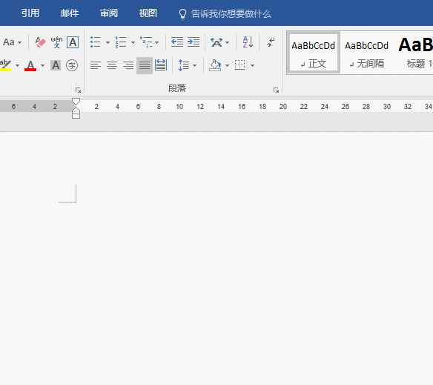Show paragraph marks icon

click(x=271, y=42)
